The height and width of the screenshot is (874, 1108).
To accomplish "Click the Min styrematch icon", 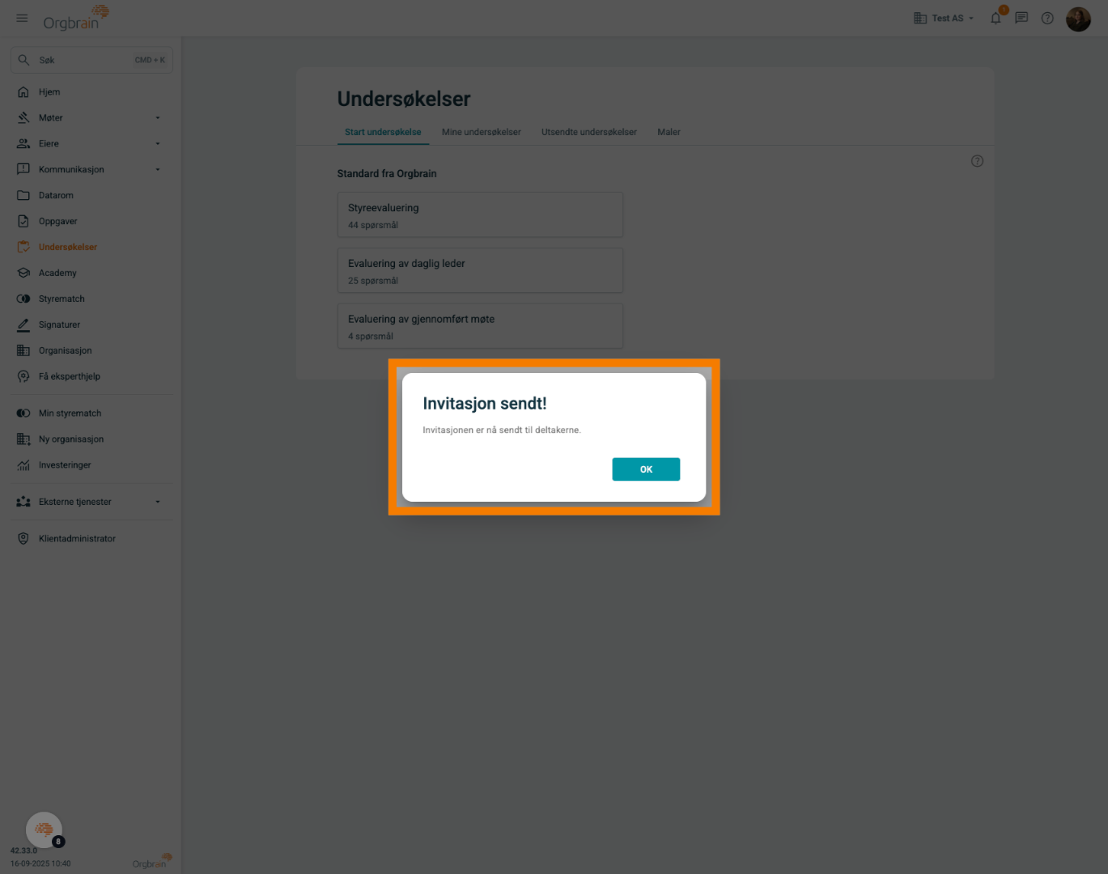I will [23, 414].
